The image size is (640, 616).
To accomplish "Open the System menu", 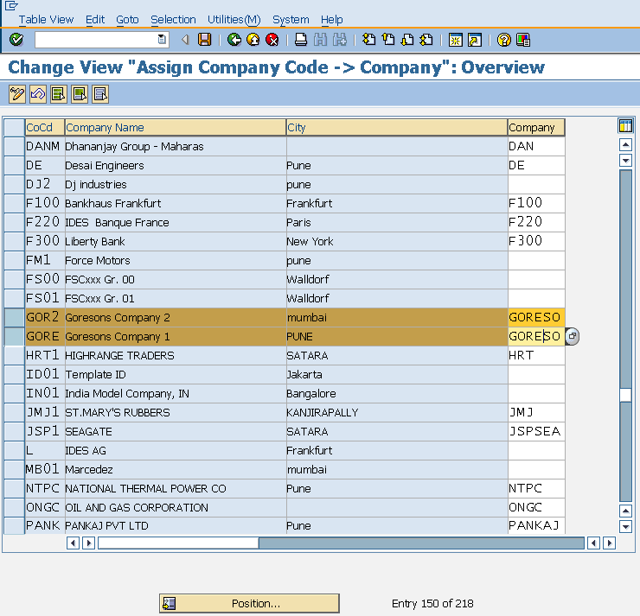I will [291, 20].
